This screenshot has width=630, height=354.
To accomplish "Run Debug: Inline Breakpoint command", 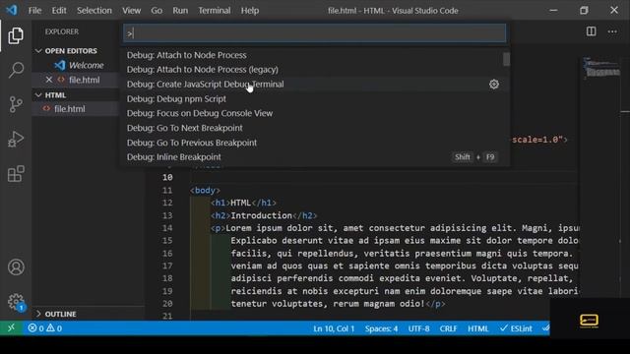I will [x=315, y=157].
